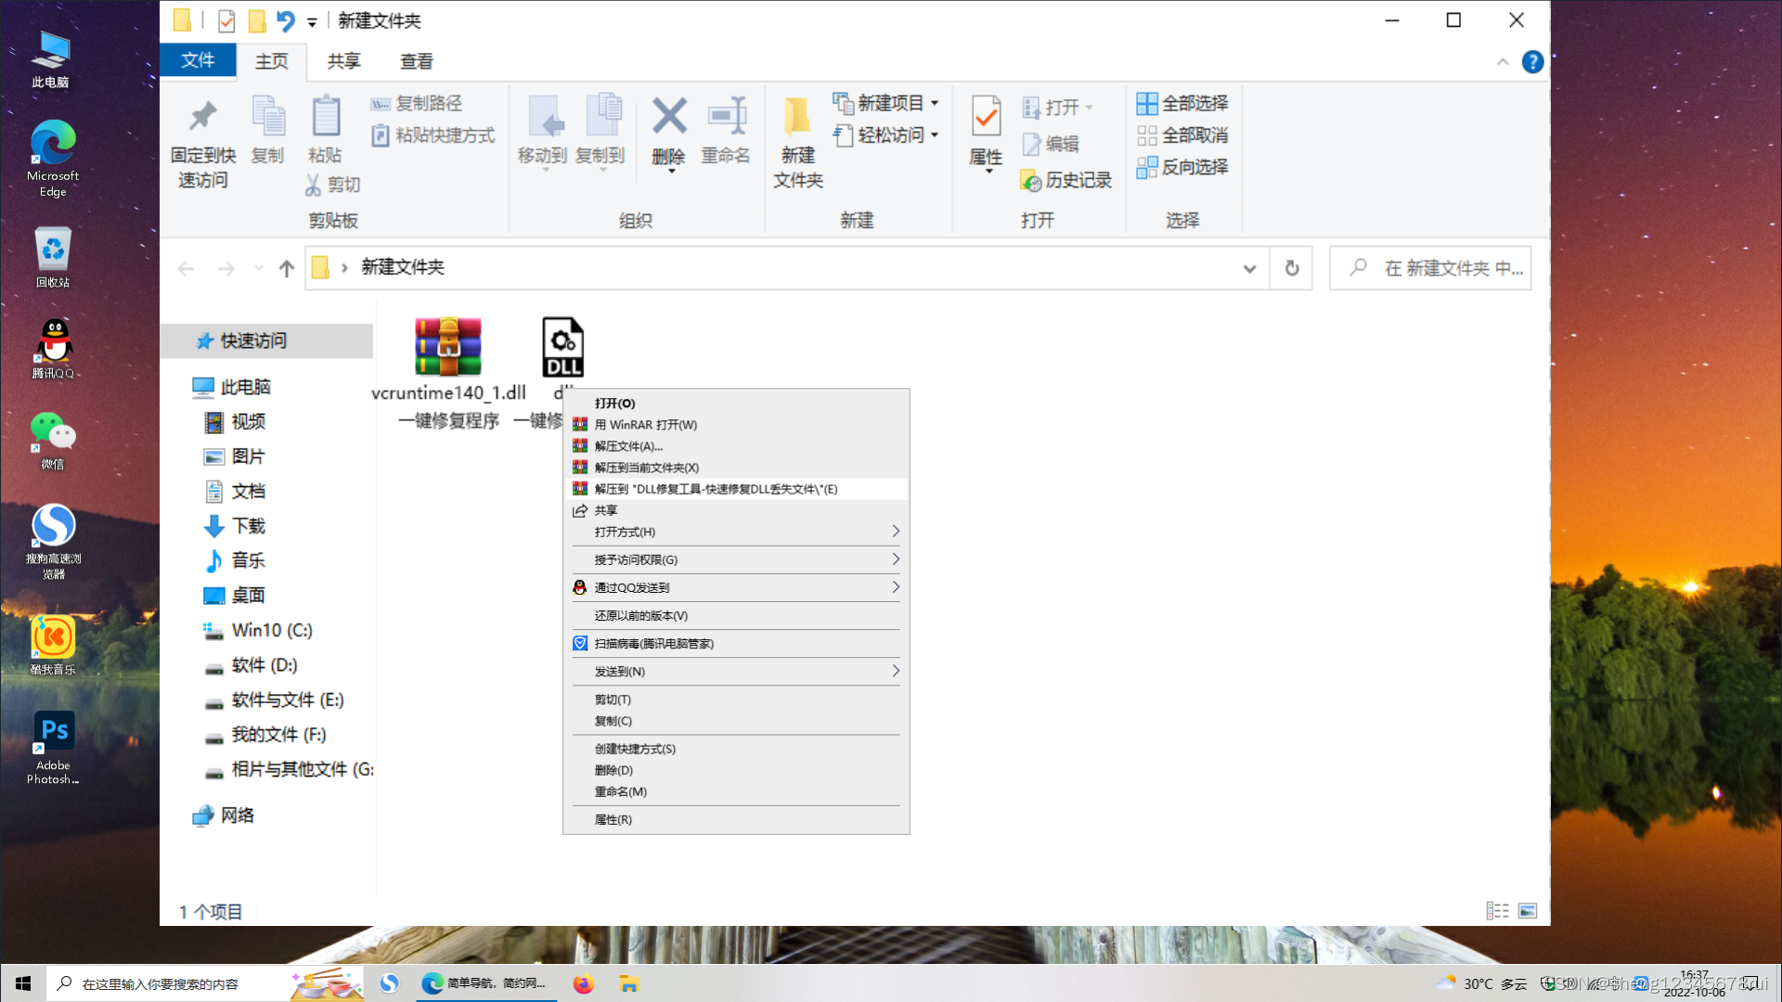
Task: Click Paste shortcut in the ribbon
Action: coord(433,135)
